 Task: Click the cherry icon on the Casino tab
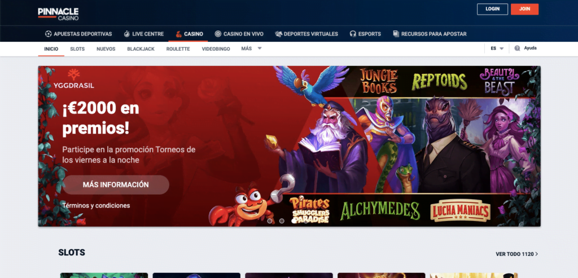pos(179,34)
